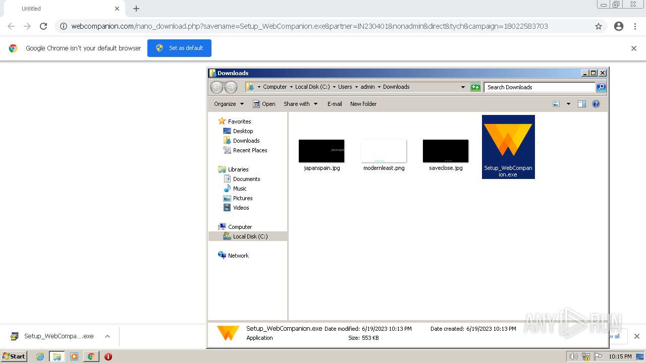Dismiss the default browser notification bar
646x363 pixels.
click(x=634, y=48)
